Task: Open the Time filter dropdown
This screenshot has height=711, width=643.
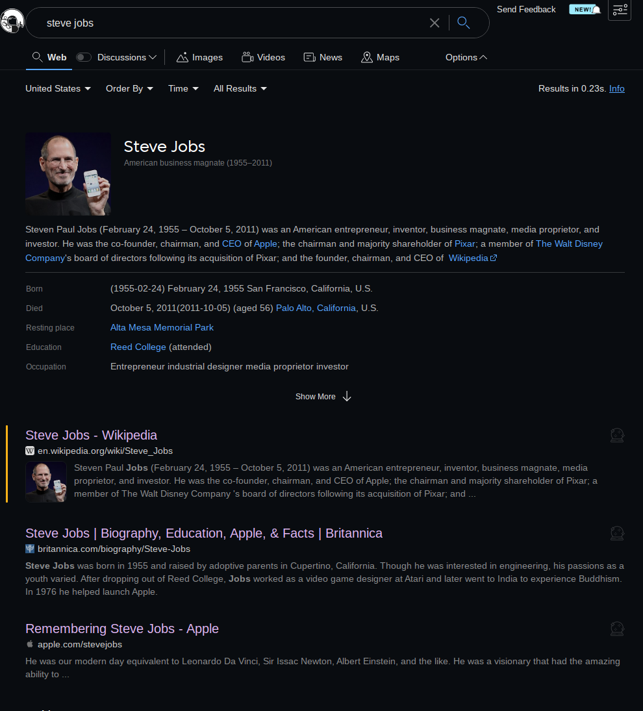Action: pos(183,89)
